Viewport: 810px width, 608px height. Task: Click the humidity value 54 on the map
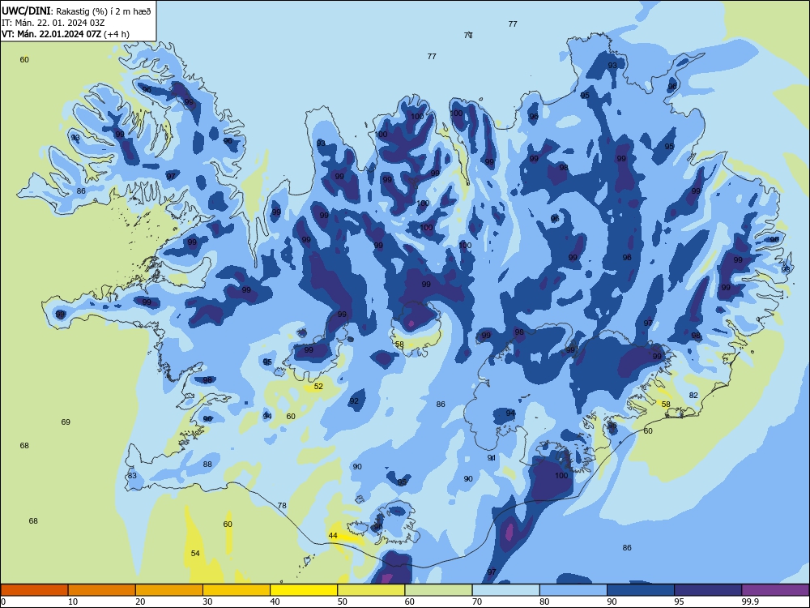coord(195,553)
